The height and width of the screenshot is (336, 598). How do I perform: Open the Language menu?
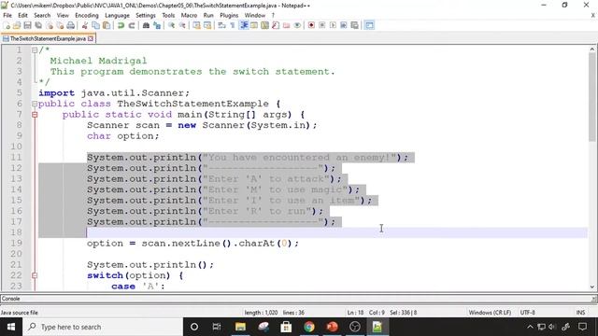[x=117, y=15]
